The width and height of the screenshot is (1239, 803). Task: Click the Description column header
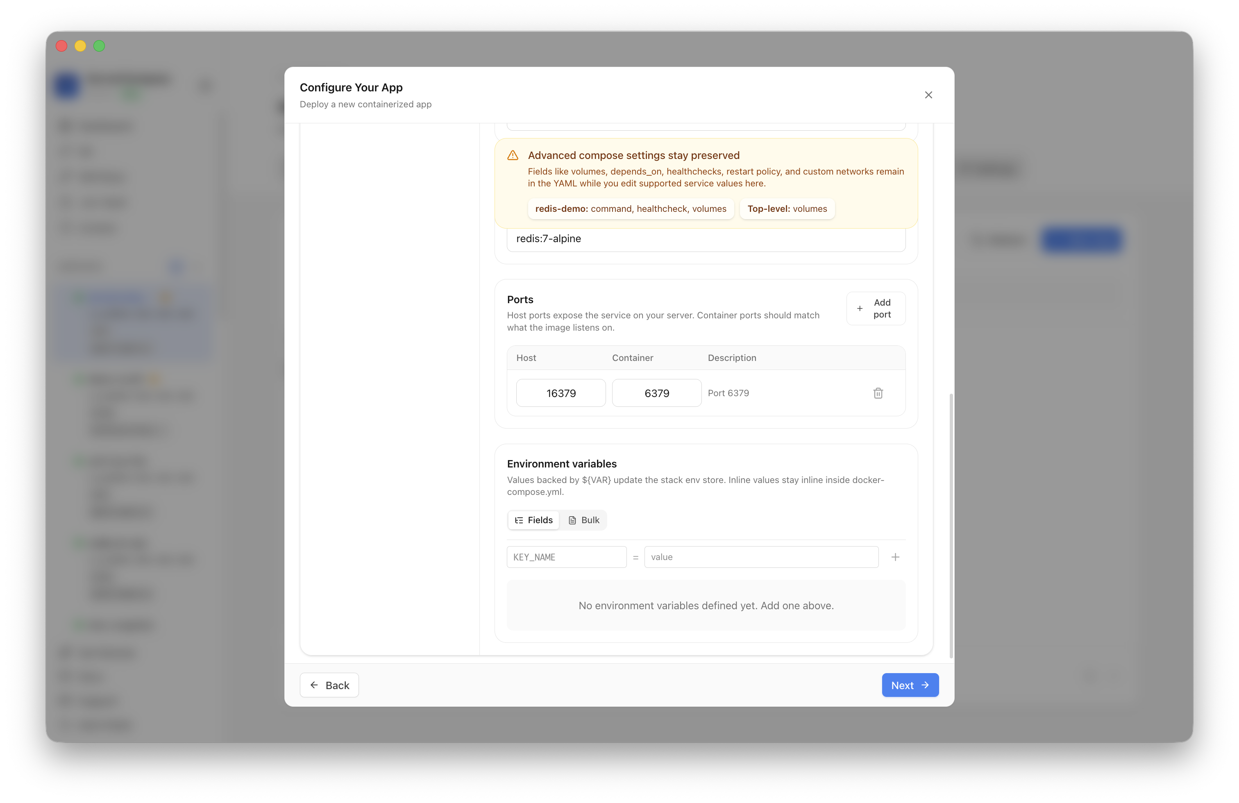coord(731,358)
